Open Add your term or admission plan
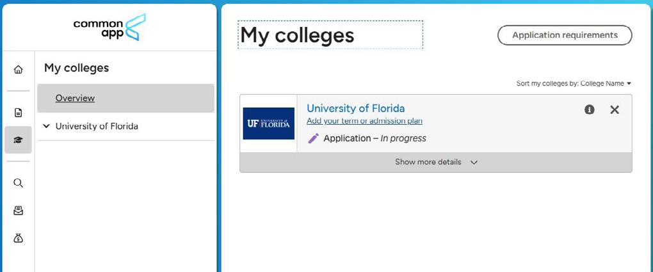The image size is (653, 272). click(x=364, y=121)
